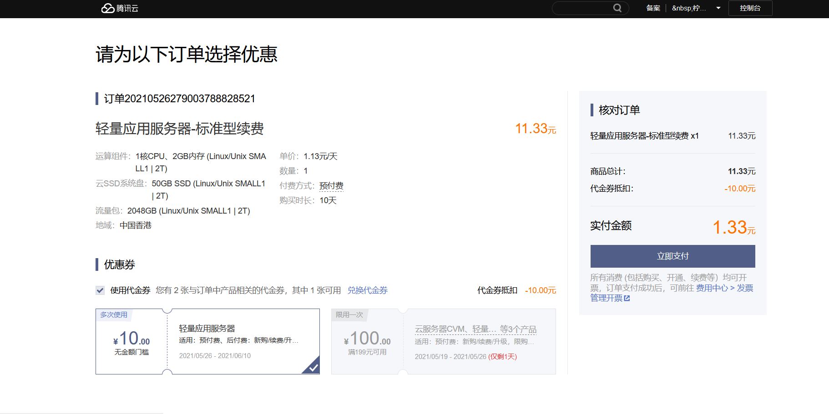Viewport: 829px width, 414px height.
Task: Click the 限用一次 coupon tag
Action: pos(349,314)
